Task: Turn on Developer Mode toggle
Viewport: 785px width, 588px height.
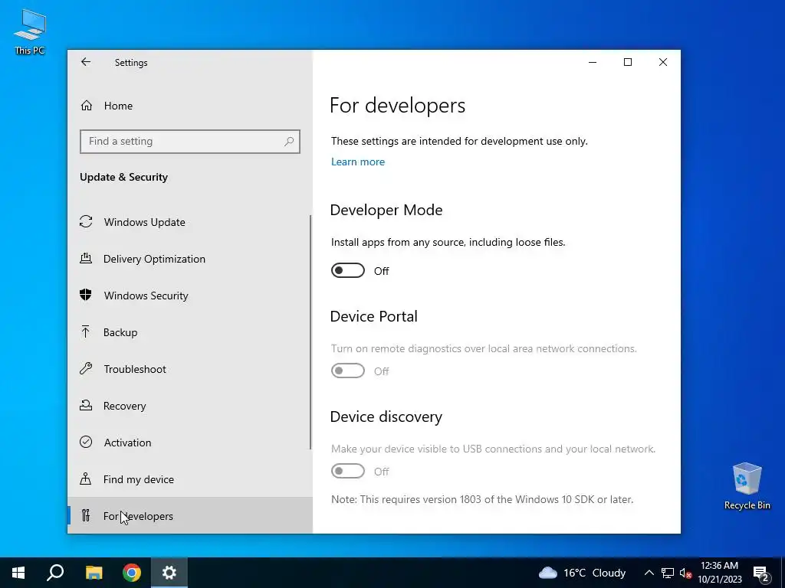Action: coord(348,270)
